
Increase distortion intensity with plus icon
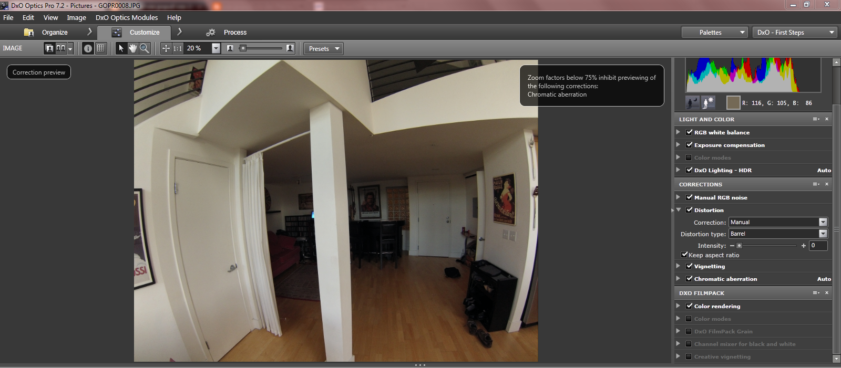click(804, 246)
